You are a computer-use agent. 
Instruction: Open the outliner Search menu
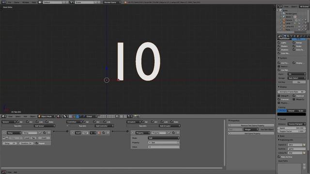294,6
